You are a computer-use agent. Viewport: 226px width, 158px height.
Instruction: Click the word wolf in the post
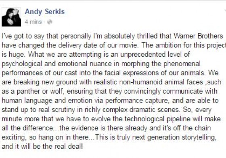tap(57, 91)
